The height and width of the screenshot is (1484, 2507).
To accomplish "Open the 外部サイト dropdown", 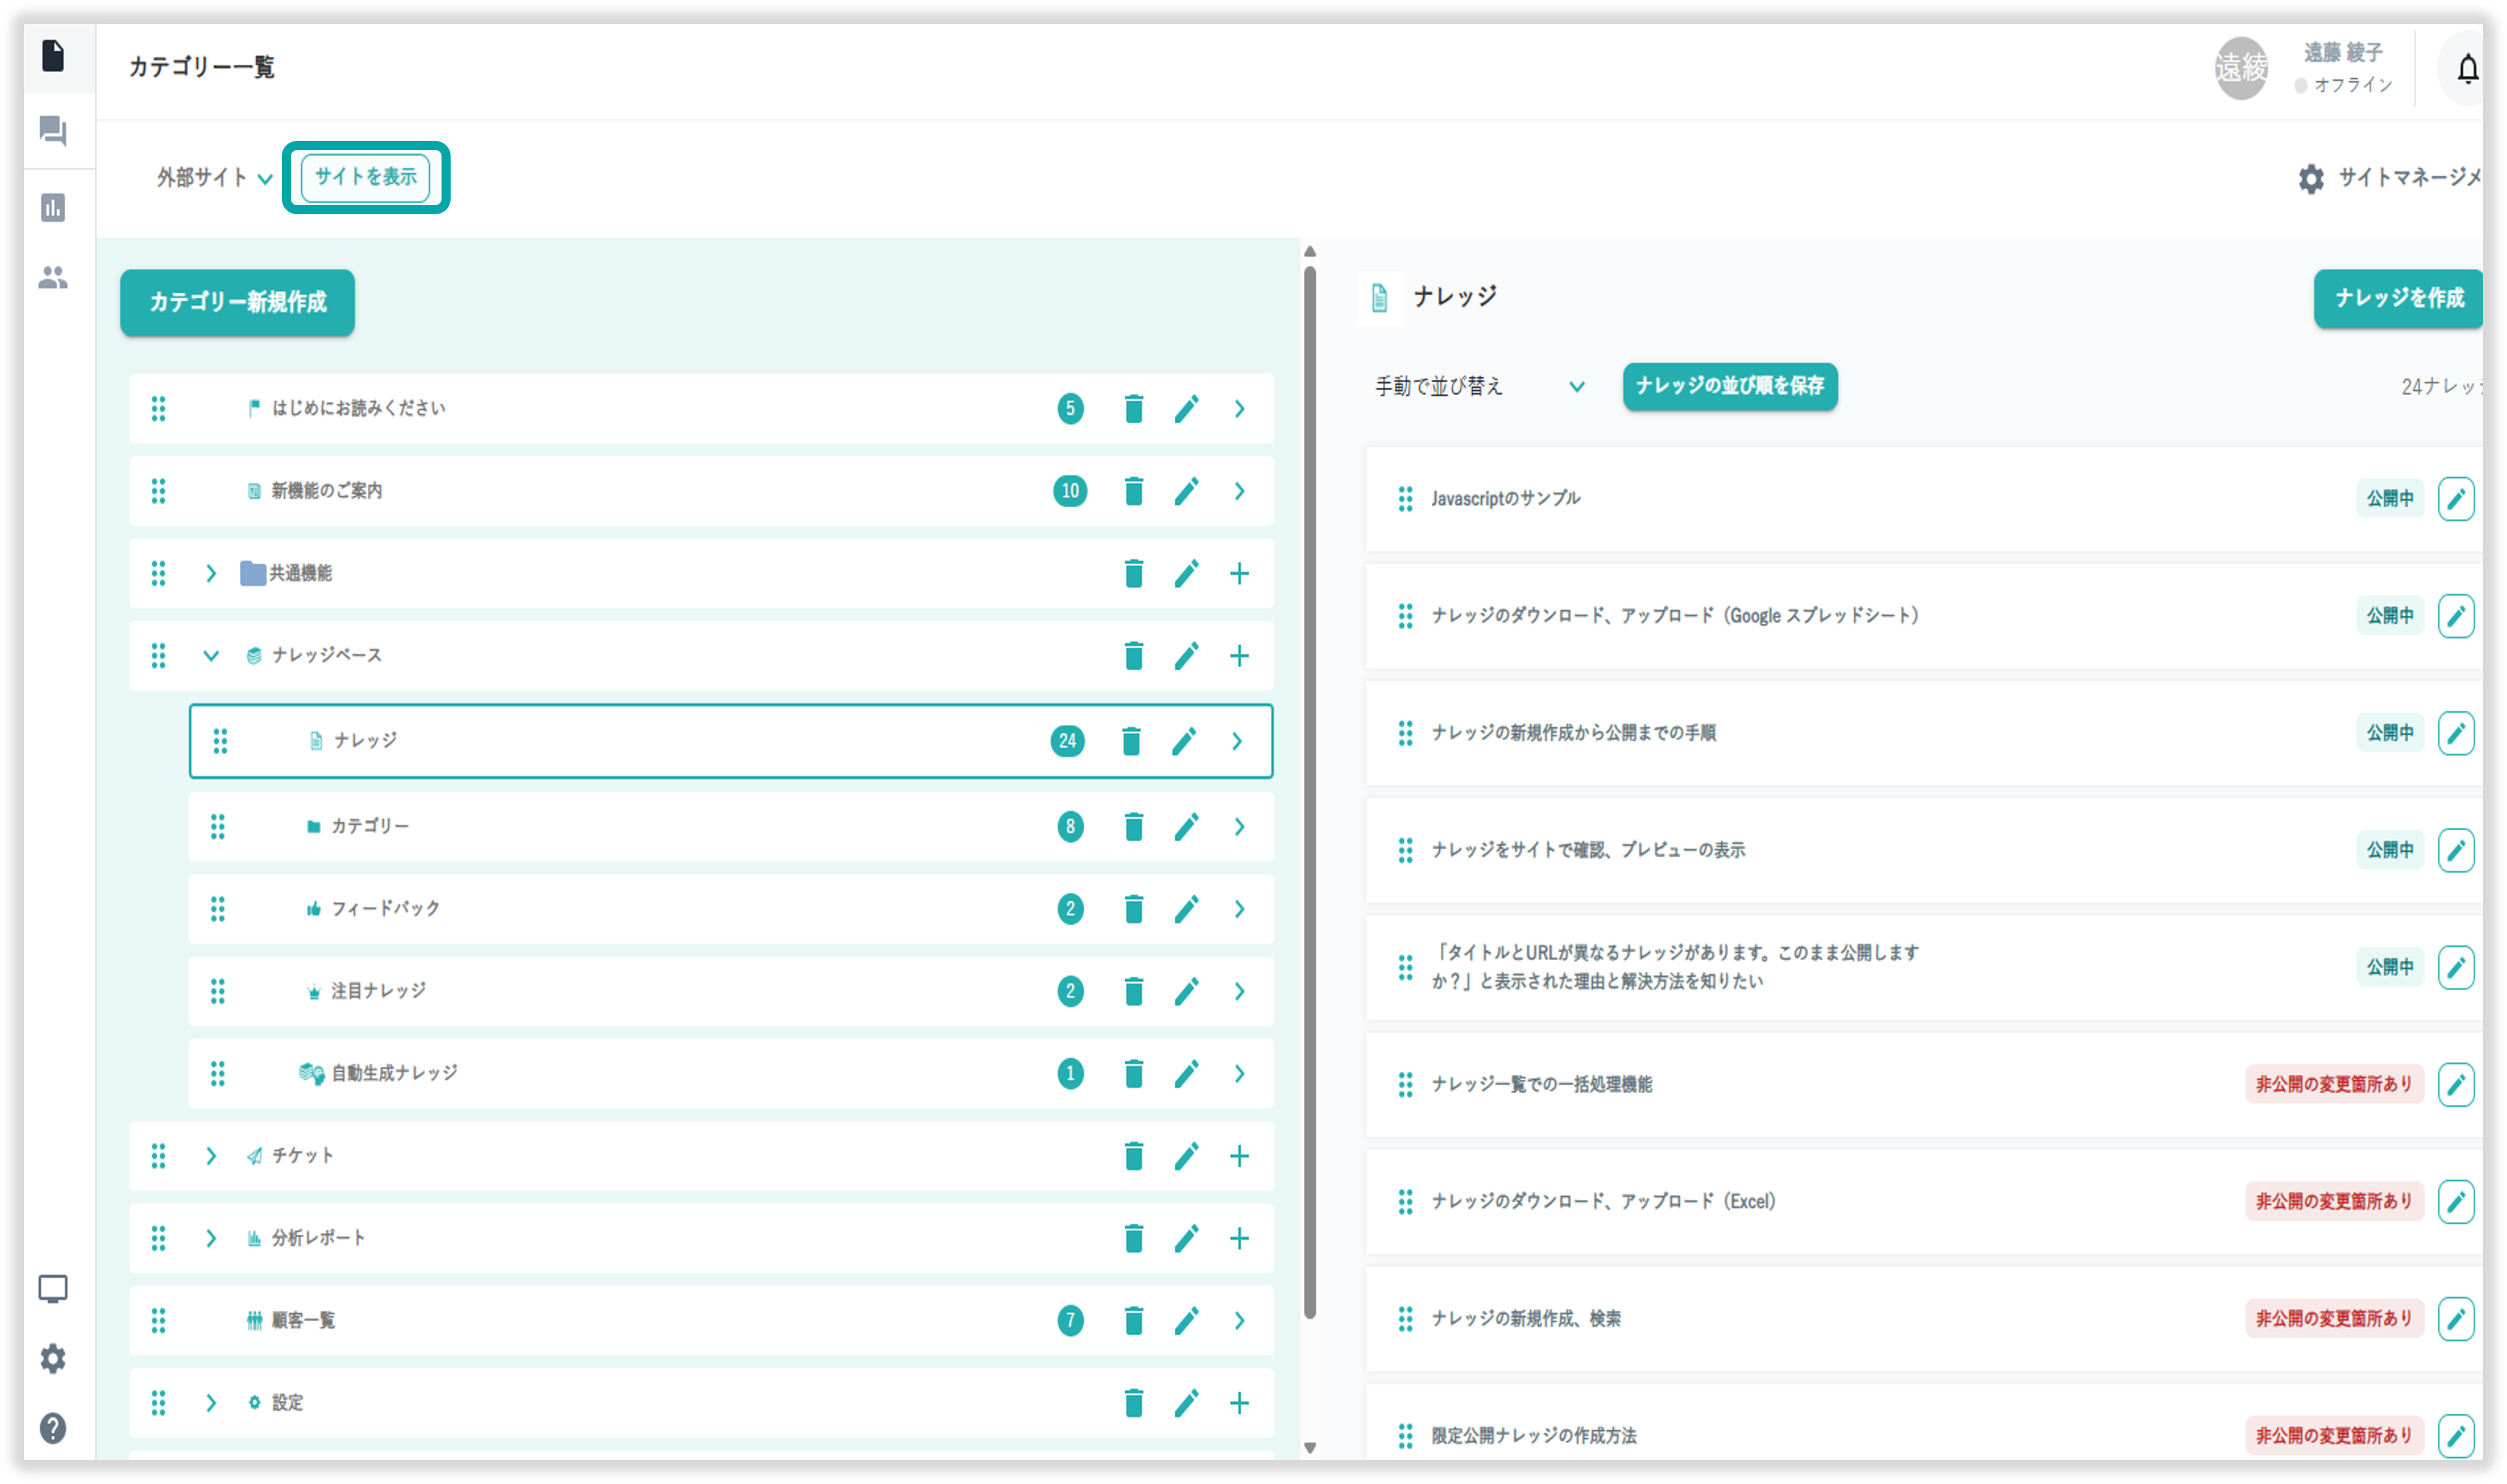I will (x=214, y=178).
